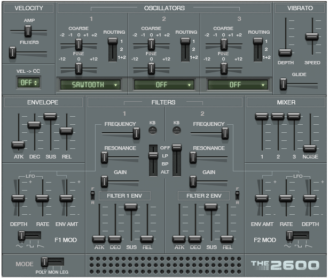Click the velocity AMP slider handle
Image resolution: width=329 pixels, height=279 pixels.
coord(28,31)
